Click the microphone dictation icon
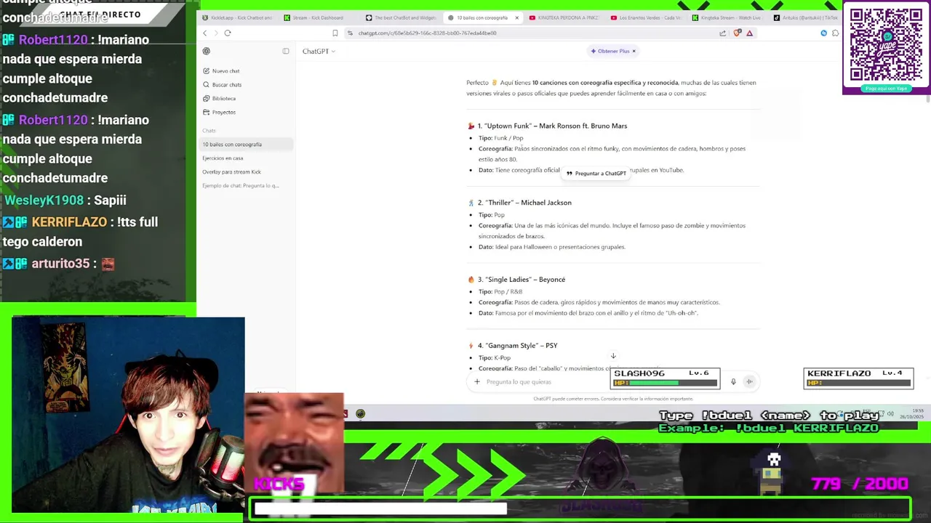The image size is (931, 523). pyautogui.click(x=733, y=381)
